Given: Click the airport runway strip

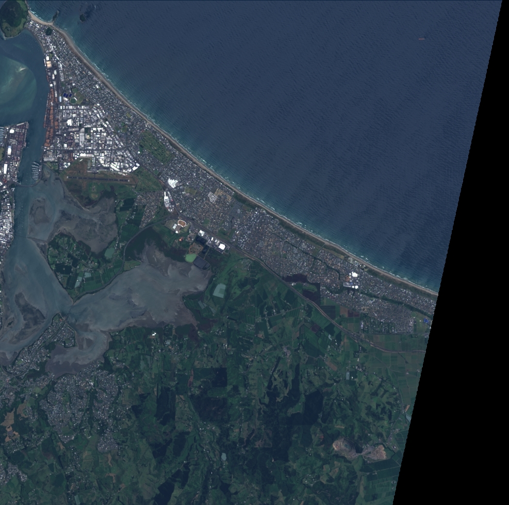Looking at the screenshot, I should click(98, 179).
